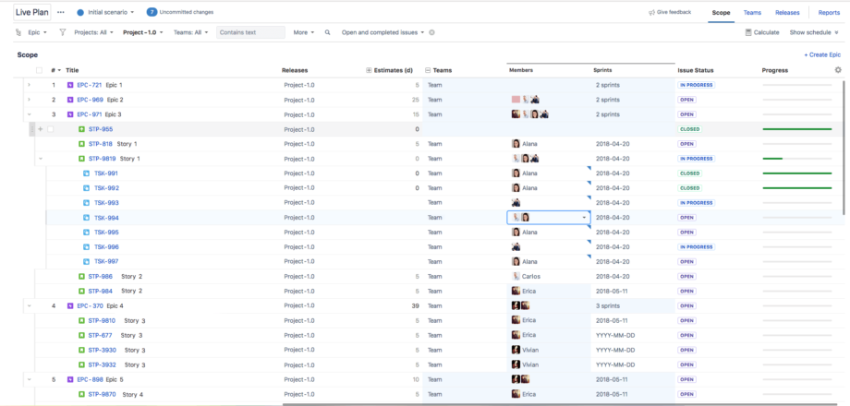850x406 pixels.
Task: Click the member avatars in EPC-971 row
Action: (530, 114)
